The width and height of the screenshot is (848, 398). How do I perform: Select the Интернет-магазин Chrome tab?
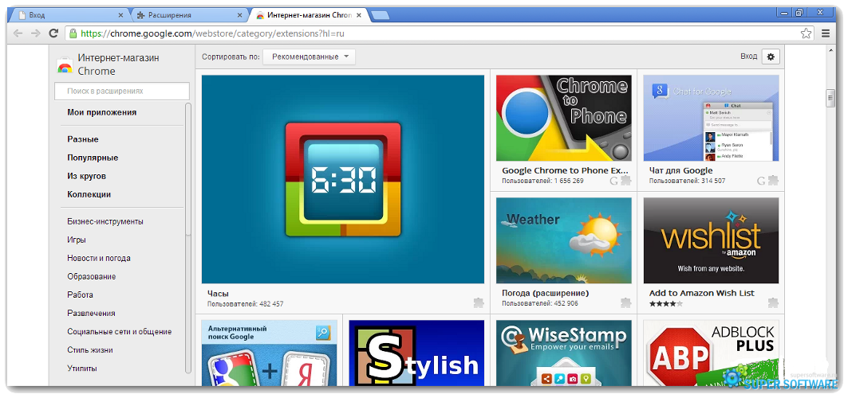click(x=308, y=15)
